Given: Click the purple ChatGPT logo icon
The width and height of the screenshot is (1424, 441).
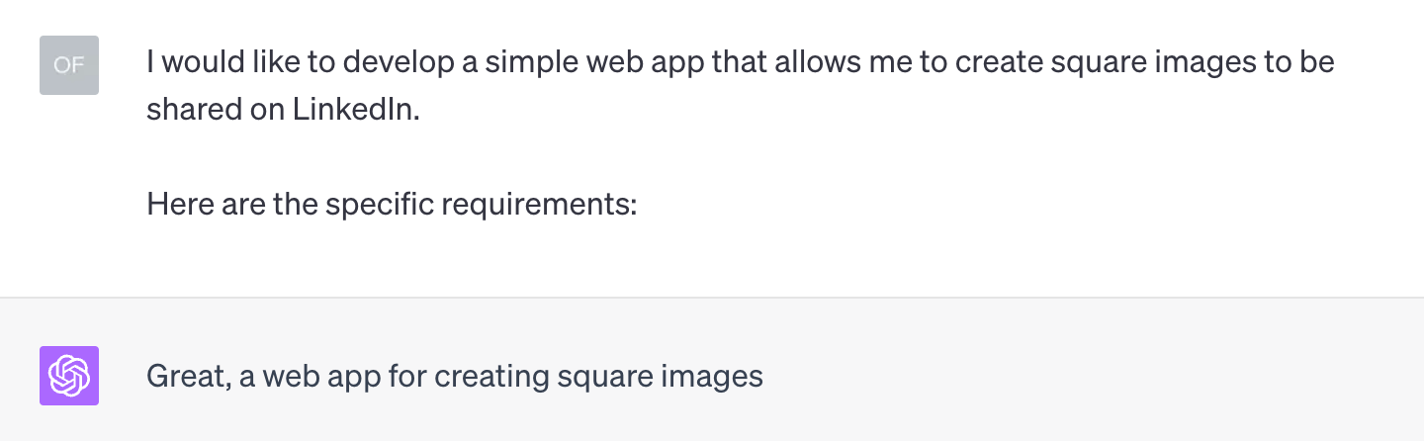Looking at the screenshot, I should (x=69, y=376).
